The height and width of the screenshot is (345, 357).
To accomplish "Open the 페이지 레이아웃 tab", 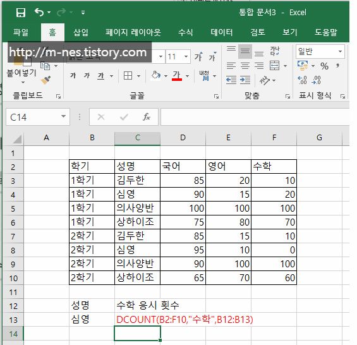I will coord(133,32).
